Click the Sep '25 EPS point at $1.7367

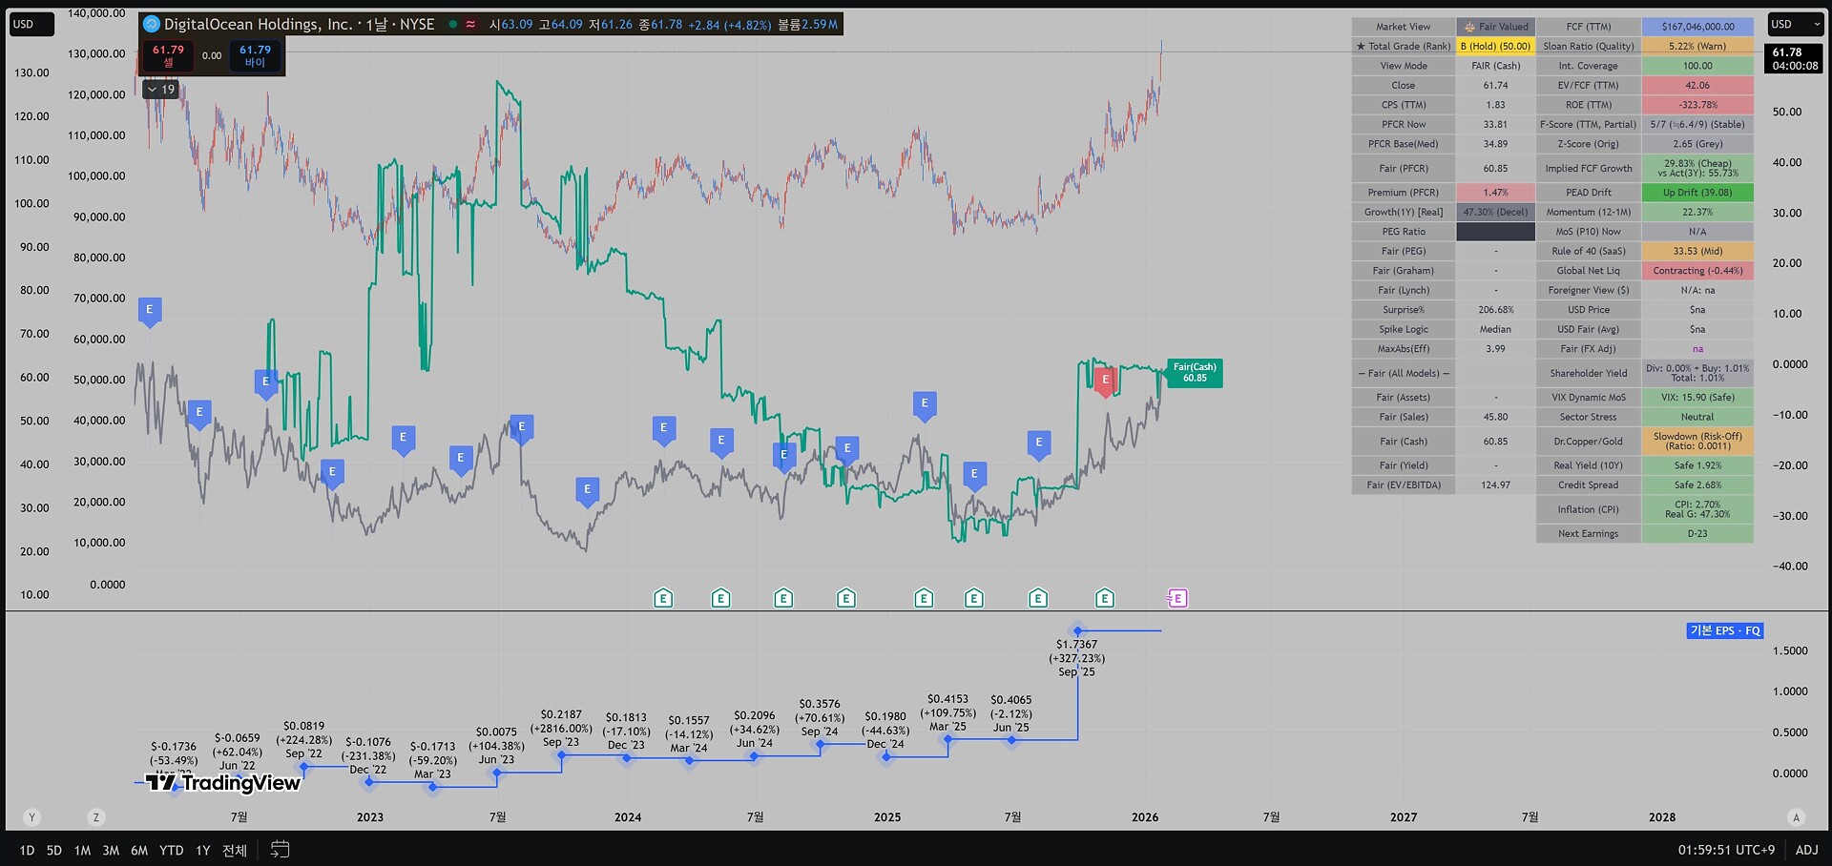tap(1078, 630)
